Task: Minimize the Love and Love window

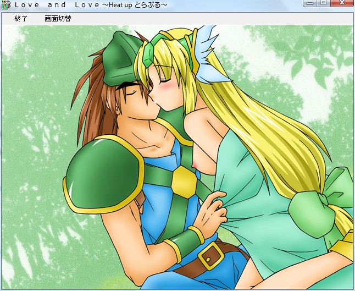Action: [x=311, y=3]
